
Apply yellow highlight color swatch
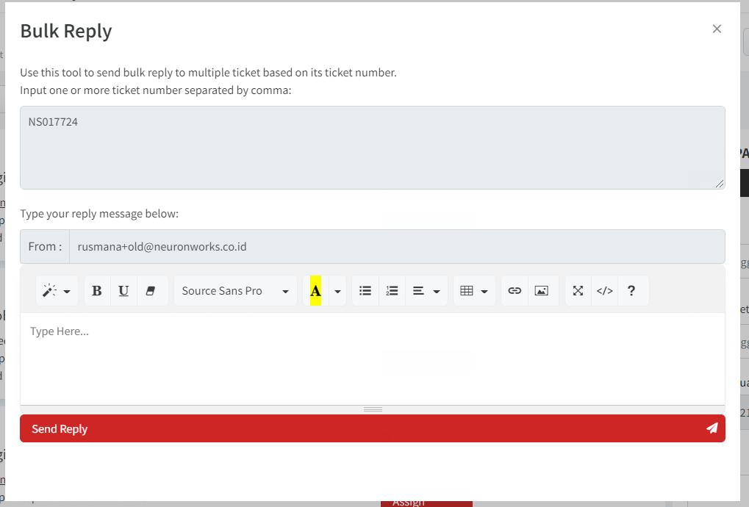coord(315,291)
